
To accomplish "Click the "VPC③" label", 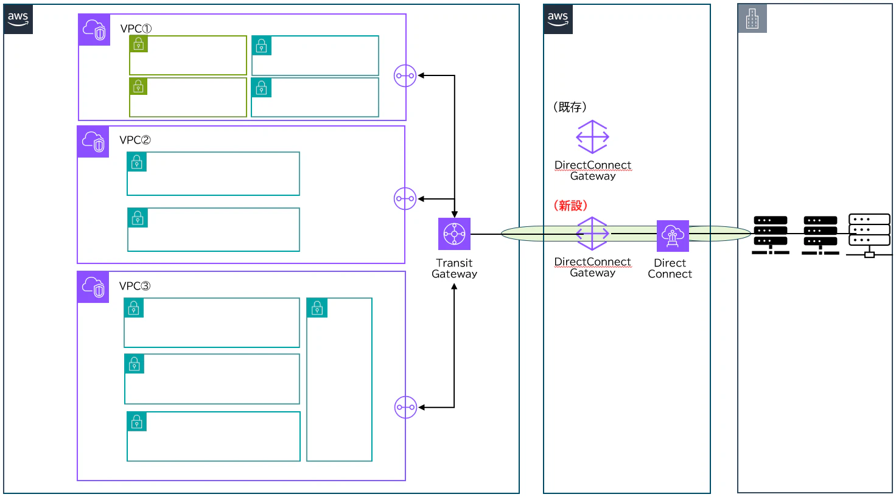I will click(135, 286).
